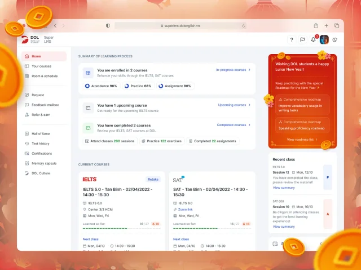361x270 pixels.
Task: Toggle dark mode moon icon
Action: pos(334,40)
